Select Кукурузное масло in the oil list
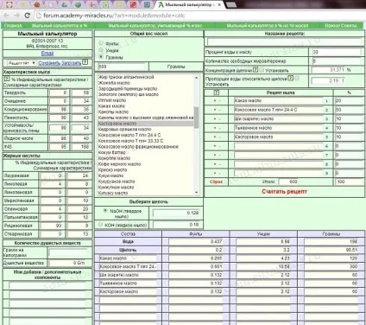 pos(146,182)
